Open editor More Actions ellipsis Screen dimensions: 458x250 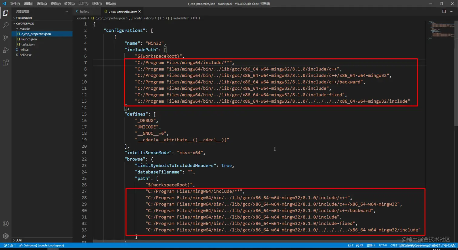point(452,12)
